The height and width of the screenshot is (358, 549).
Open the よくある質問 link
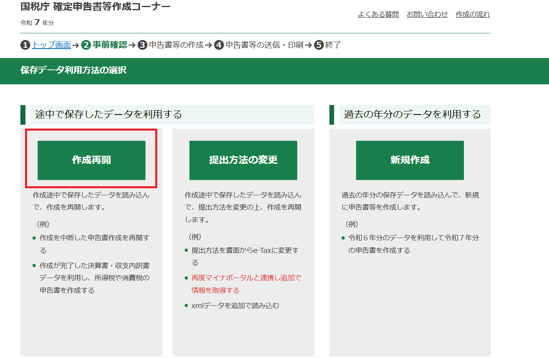click(x=378, y=15)
